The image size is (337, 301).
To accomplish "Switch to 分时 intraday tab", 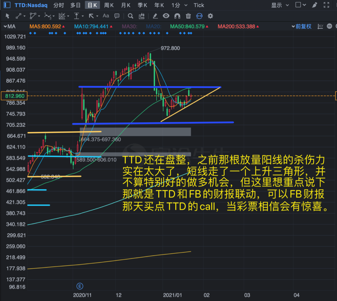I will pyautogui.click(x=58, y=5).
